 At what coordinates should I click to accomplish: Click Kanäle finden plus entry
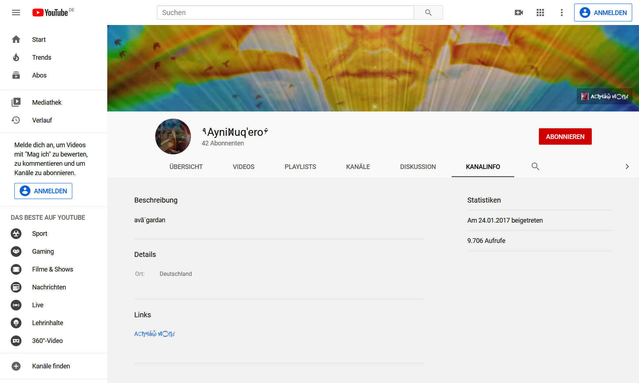pyautogui.click(x=51, y=366)
